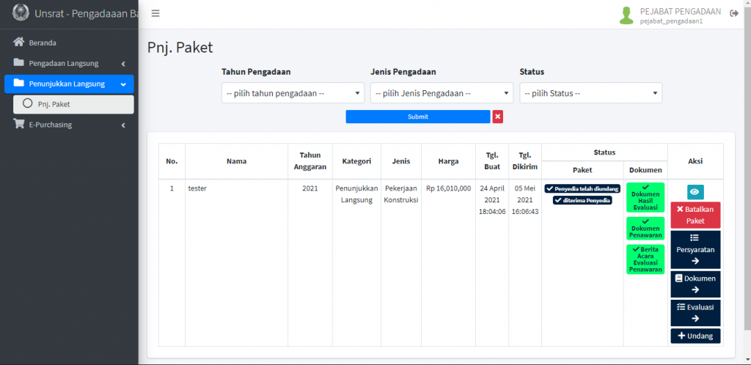751x365 pixels.
Task: Click the Unsrat logo emblem
Action: tap(21, 13)
